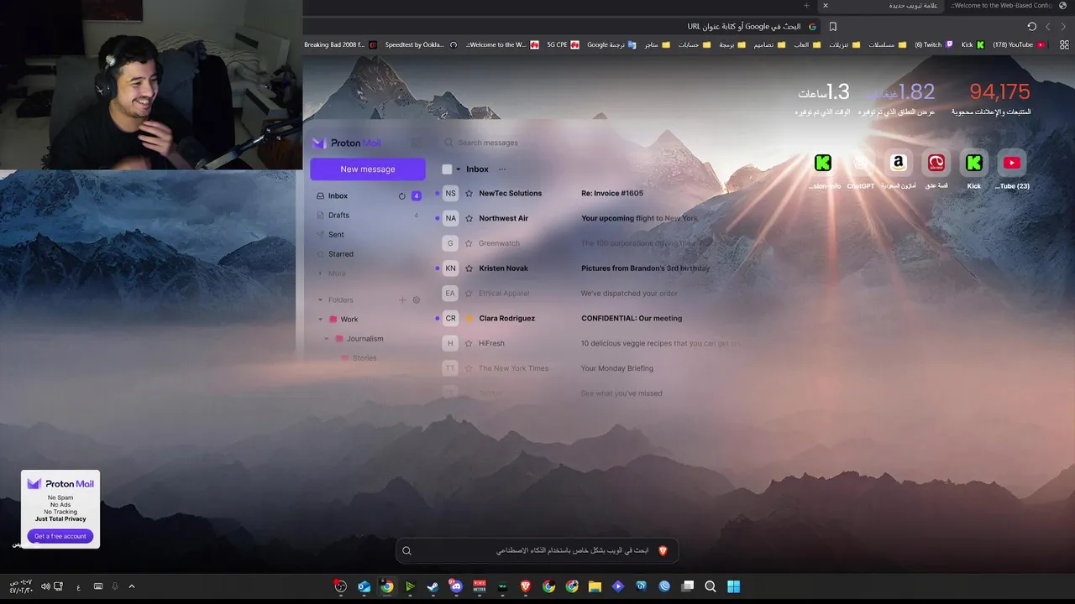Open Discord from the taskbar

456,586
